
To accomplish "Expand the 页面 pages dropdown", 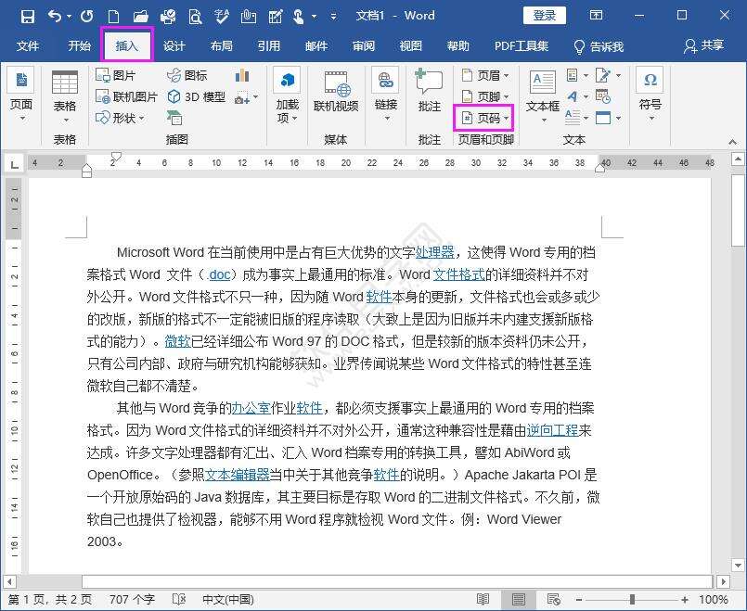I will [x=21, y=118].
